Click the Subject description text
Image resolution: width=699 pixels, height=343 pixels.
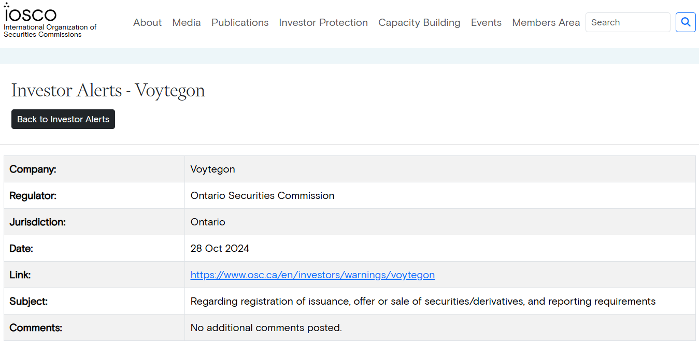[423, 302]
